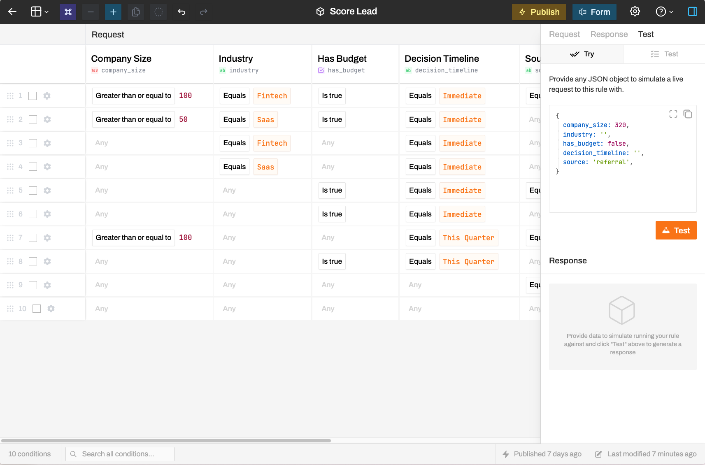The image size is (705, 465).
Task: Toggle the right side panel icon
Action: coord(692,12)
